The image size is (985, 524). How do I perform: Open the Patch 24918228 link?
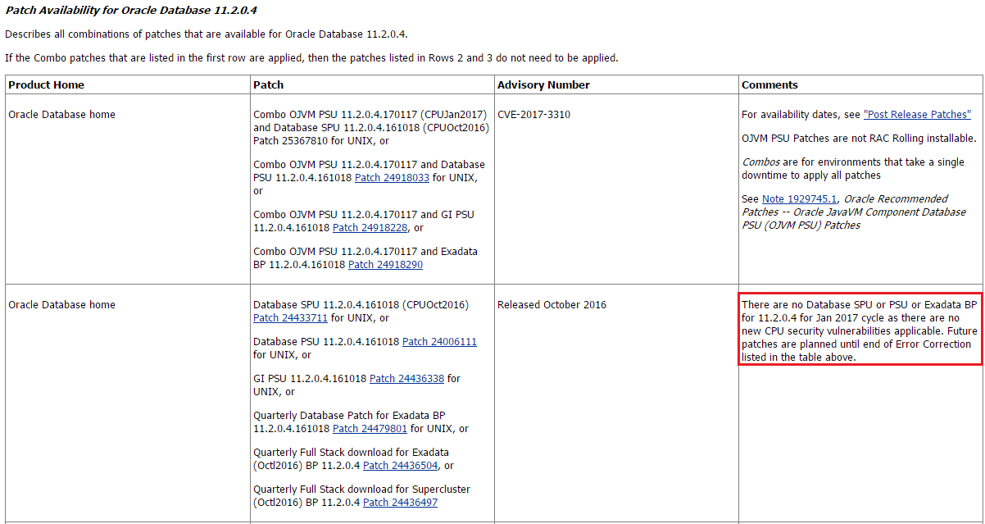coord(370,227)
